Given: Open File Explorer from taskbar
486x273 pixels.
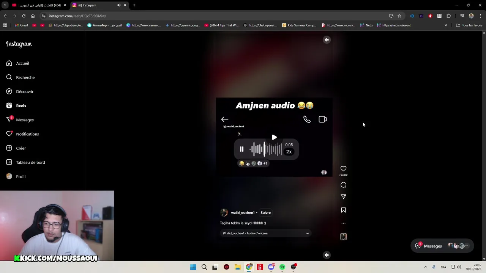Looking at the screenshot, I should tap(238, 267).
